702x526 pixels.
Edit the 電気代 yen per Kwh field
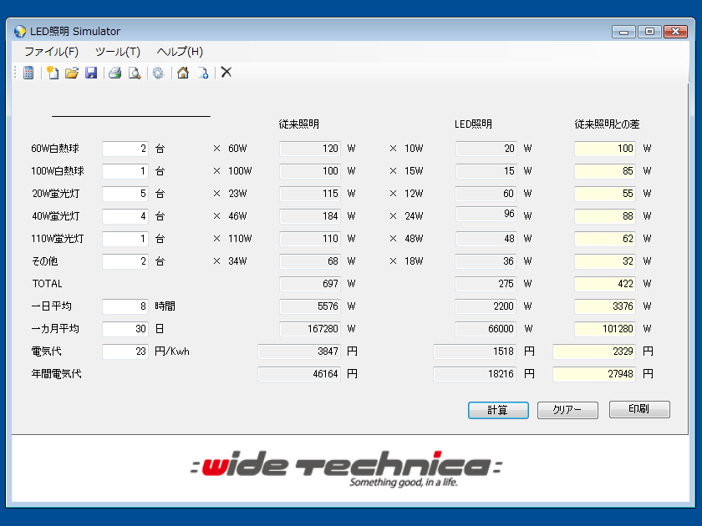point(125,352)
